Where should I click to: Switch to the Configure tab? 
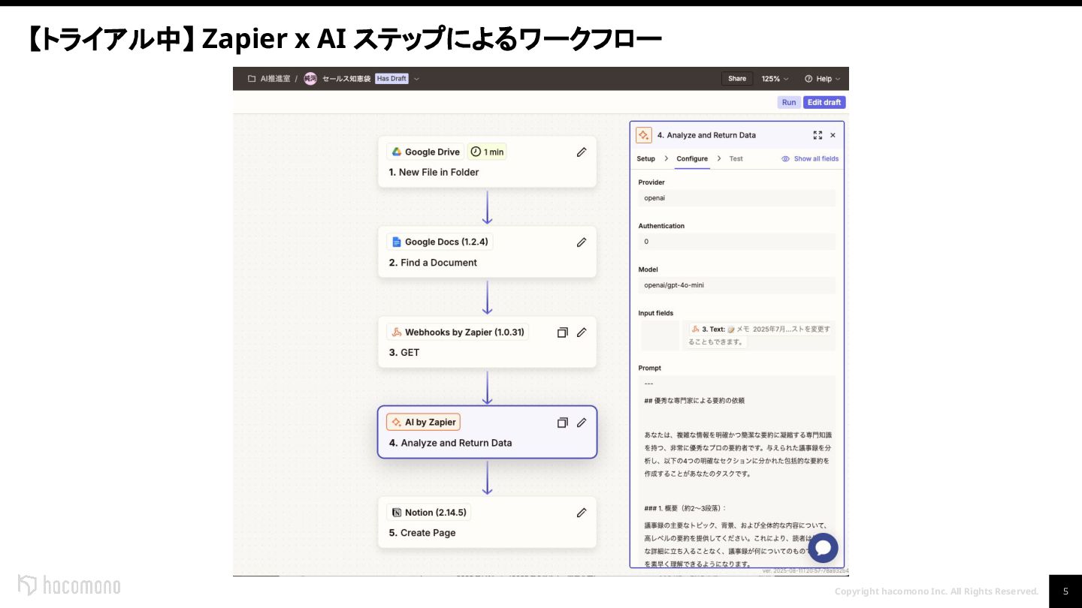pos(692,158)
